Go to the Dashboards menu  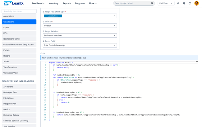[x=38, y=3]
